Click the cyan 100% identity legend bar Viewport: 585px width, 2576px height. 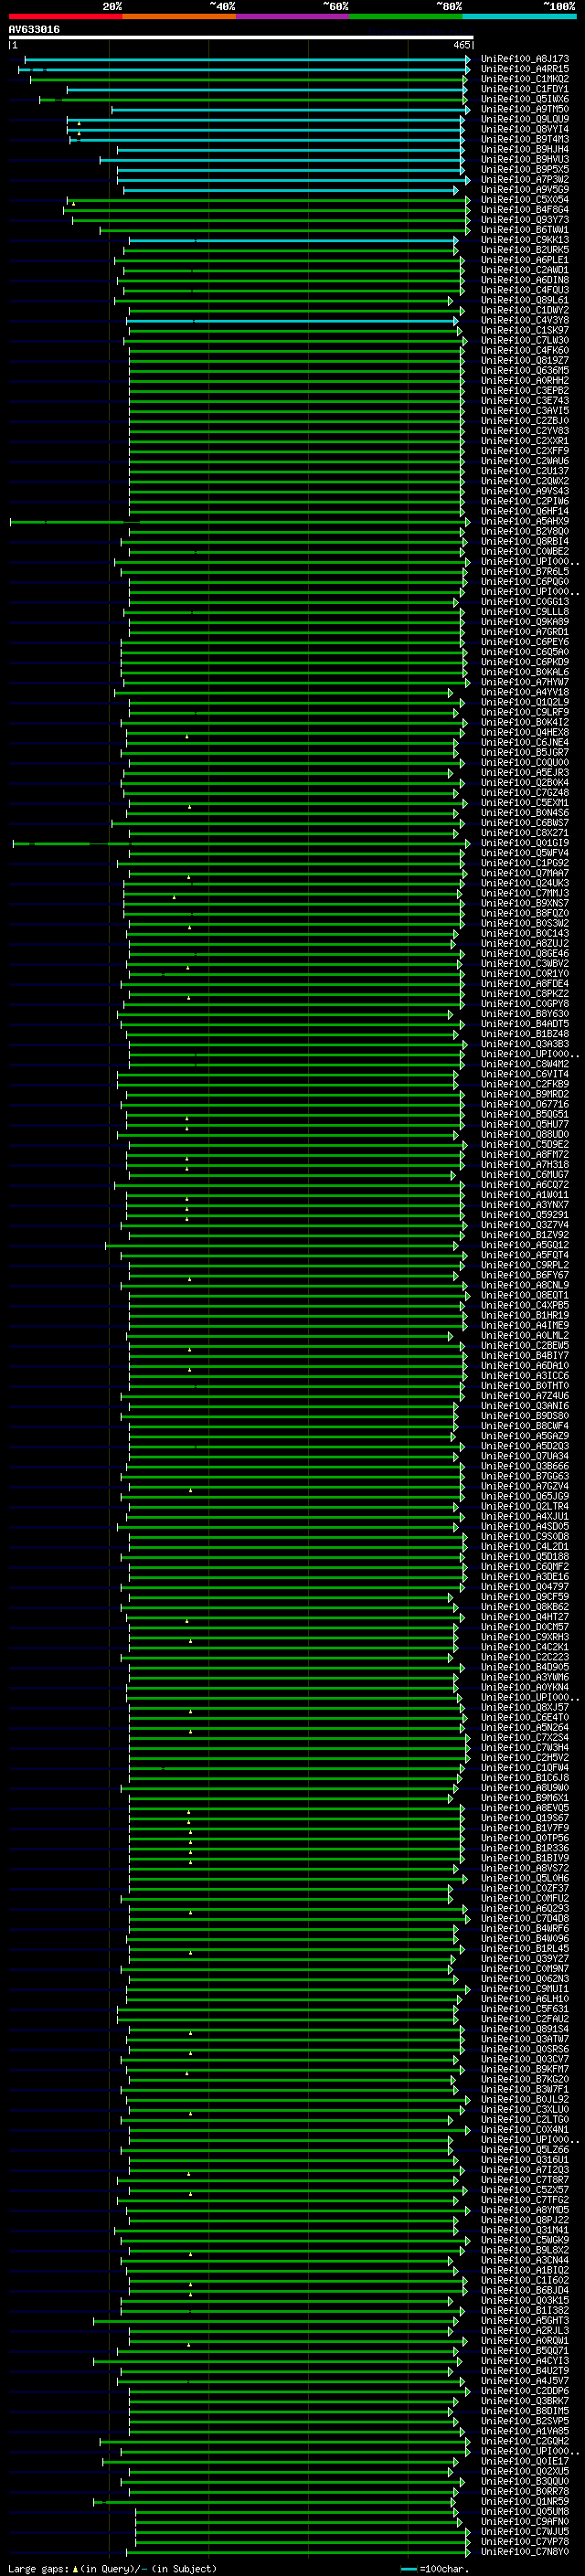519,16
